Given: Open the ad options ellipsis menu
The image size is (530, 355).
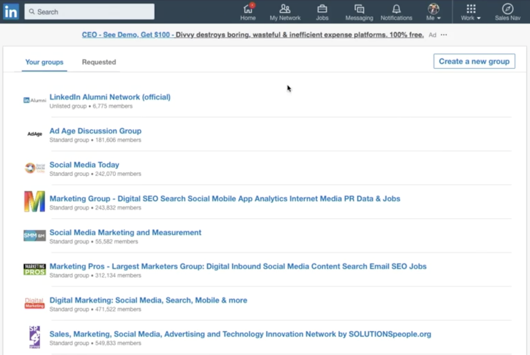Looking at the screenshot, I should (x=444, y=34).
